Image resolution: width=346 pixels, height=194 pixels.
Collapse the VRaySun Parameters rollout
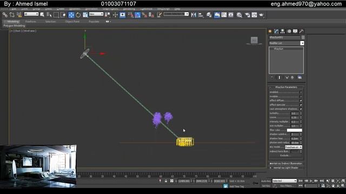286,87
